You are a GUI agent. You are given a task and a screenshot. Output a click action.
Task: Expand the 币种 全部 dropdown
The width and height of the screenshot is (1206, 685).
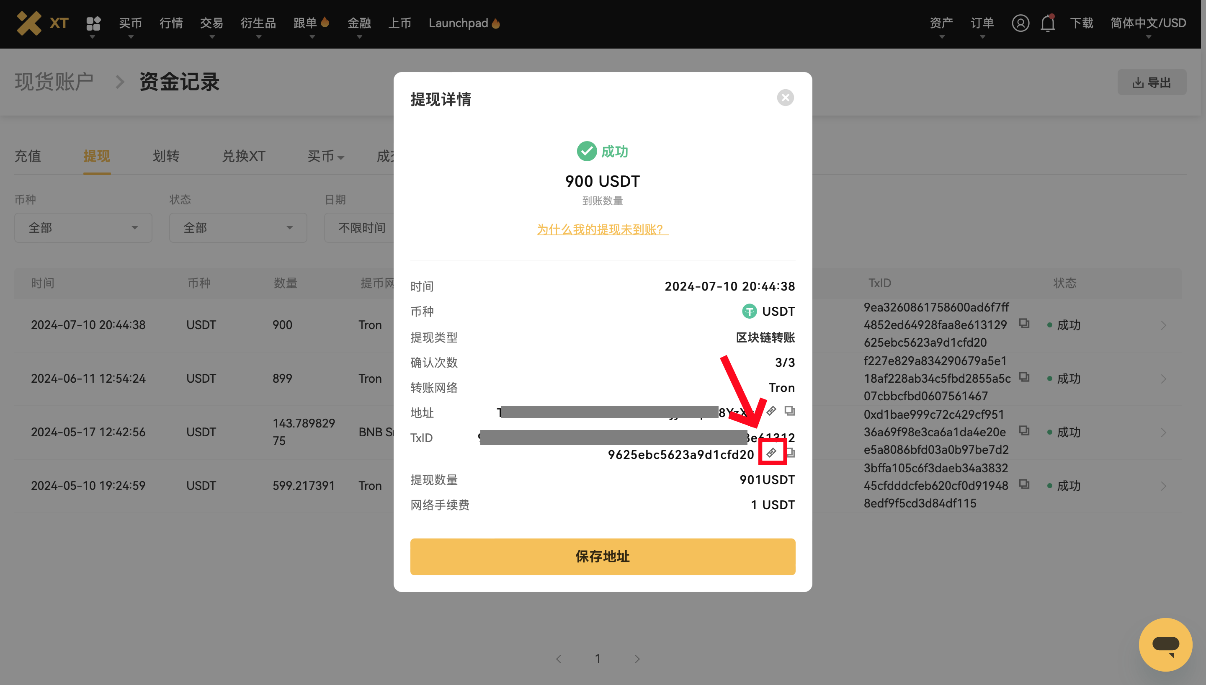[83, 228]
